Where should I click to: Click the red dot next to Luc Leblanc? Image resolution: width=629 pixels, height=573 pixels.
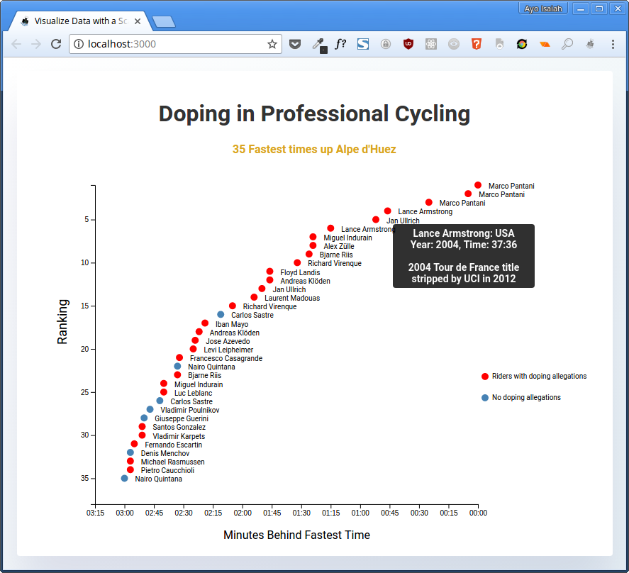[x=164, y=392]
